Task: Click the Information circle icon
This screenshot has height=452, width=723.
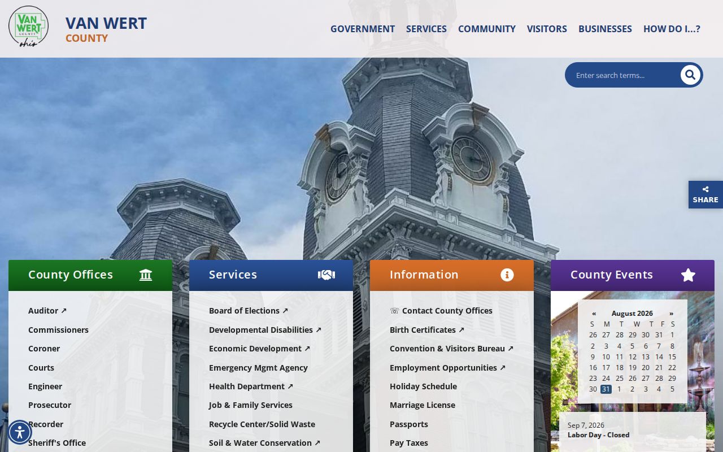Action: 507,275
